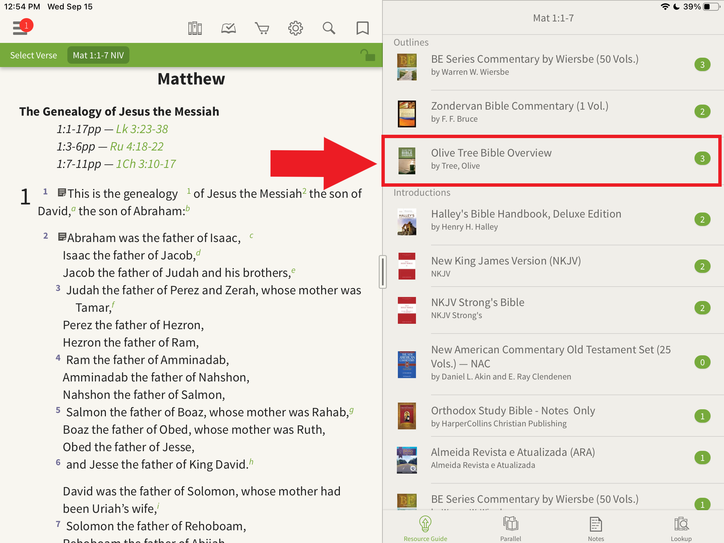Open New King James Version (NKJV)

pyautogui.click(x=553, y=266)
